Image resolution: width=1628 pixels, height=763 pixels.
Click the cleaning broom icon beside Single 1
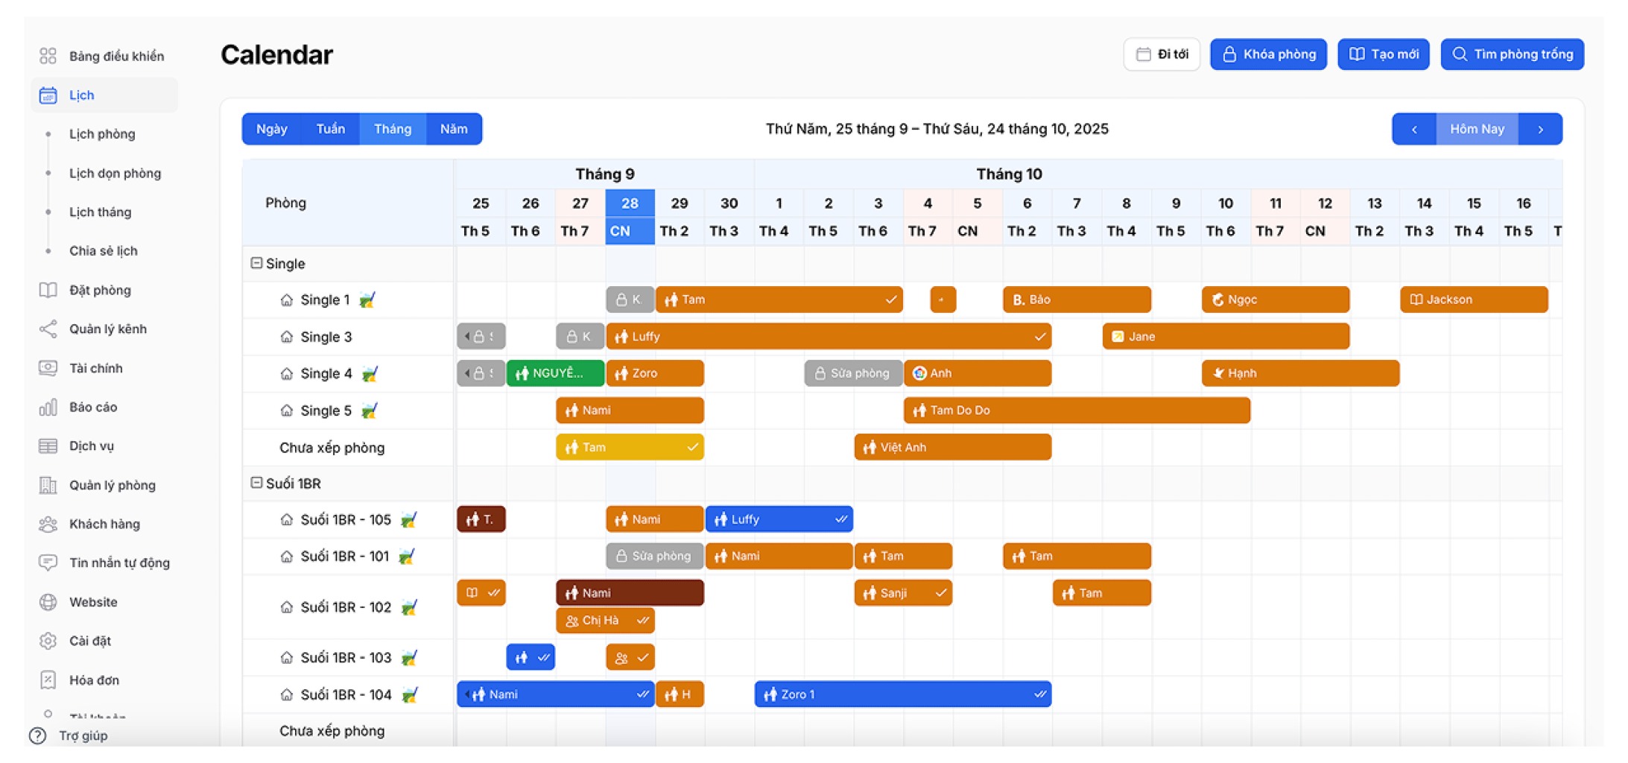click(x=367, y=300)
